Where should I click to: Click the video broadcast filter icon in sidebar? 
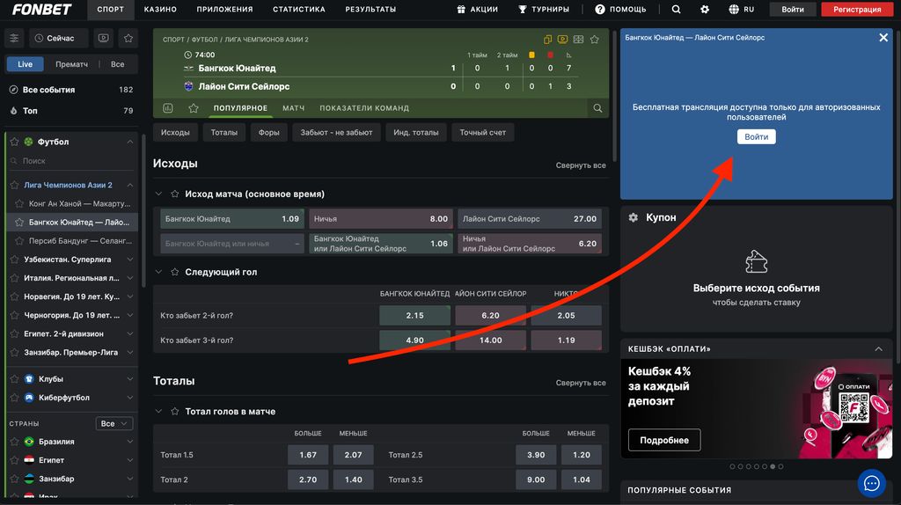[104, 39]
